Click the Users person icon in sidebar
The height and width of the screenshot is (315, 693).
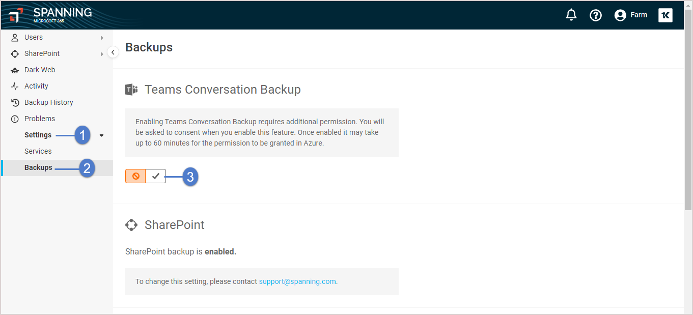(15, 37)
